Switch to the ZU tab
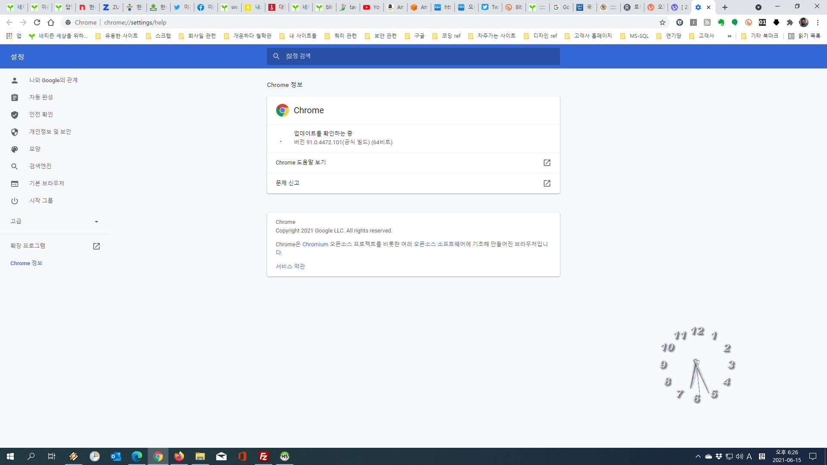 click(111, 7)
